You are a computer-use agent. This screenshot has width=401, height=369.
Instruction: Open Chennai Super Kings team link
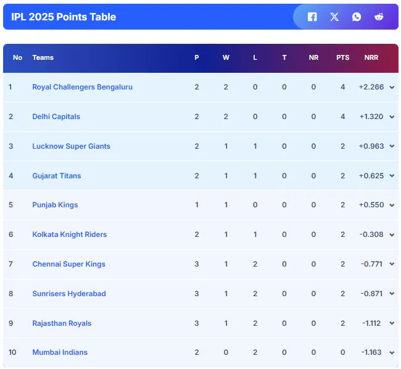(68, 264)
